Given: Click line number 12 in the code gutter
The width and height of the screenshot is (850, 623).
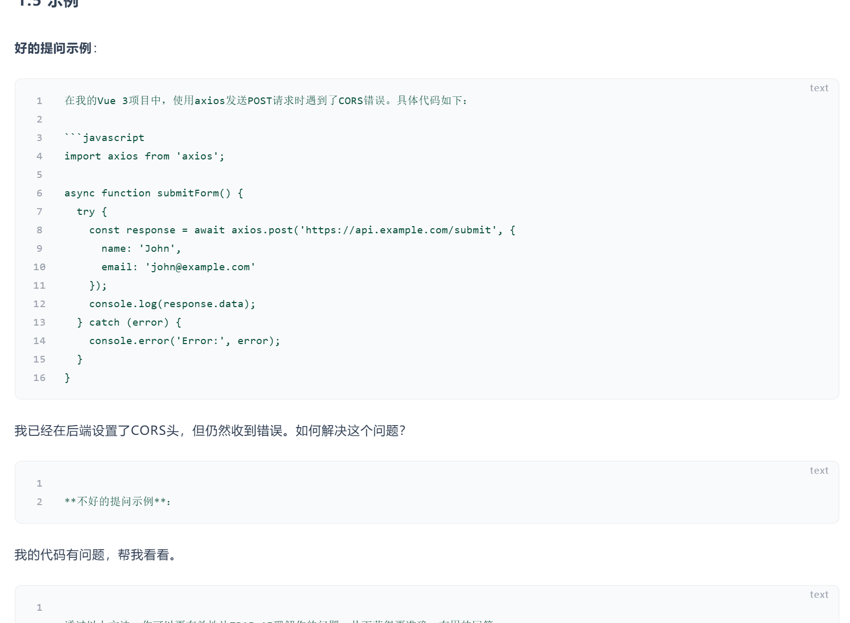Looking at the screenshot, I should tap(39, 304).
